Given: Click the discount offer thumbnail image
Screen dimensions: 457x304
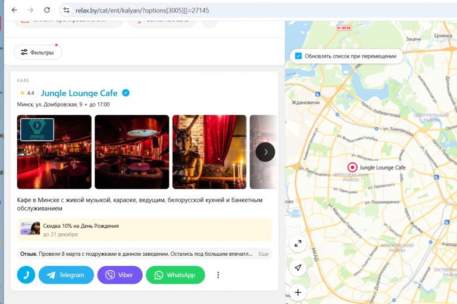Looking at the screenshot, I should click(x=30, y=228).
